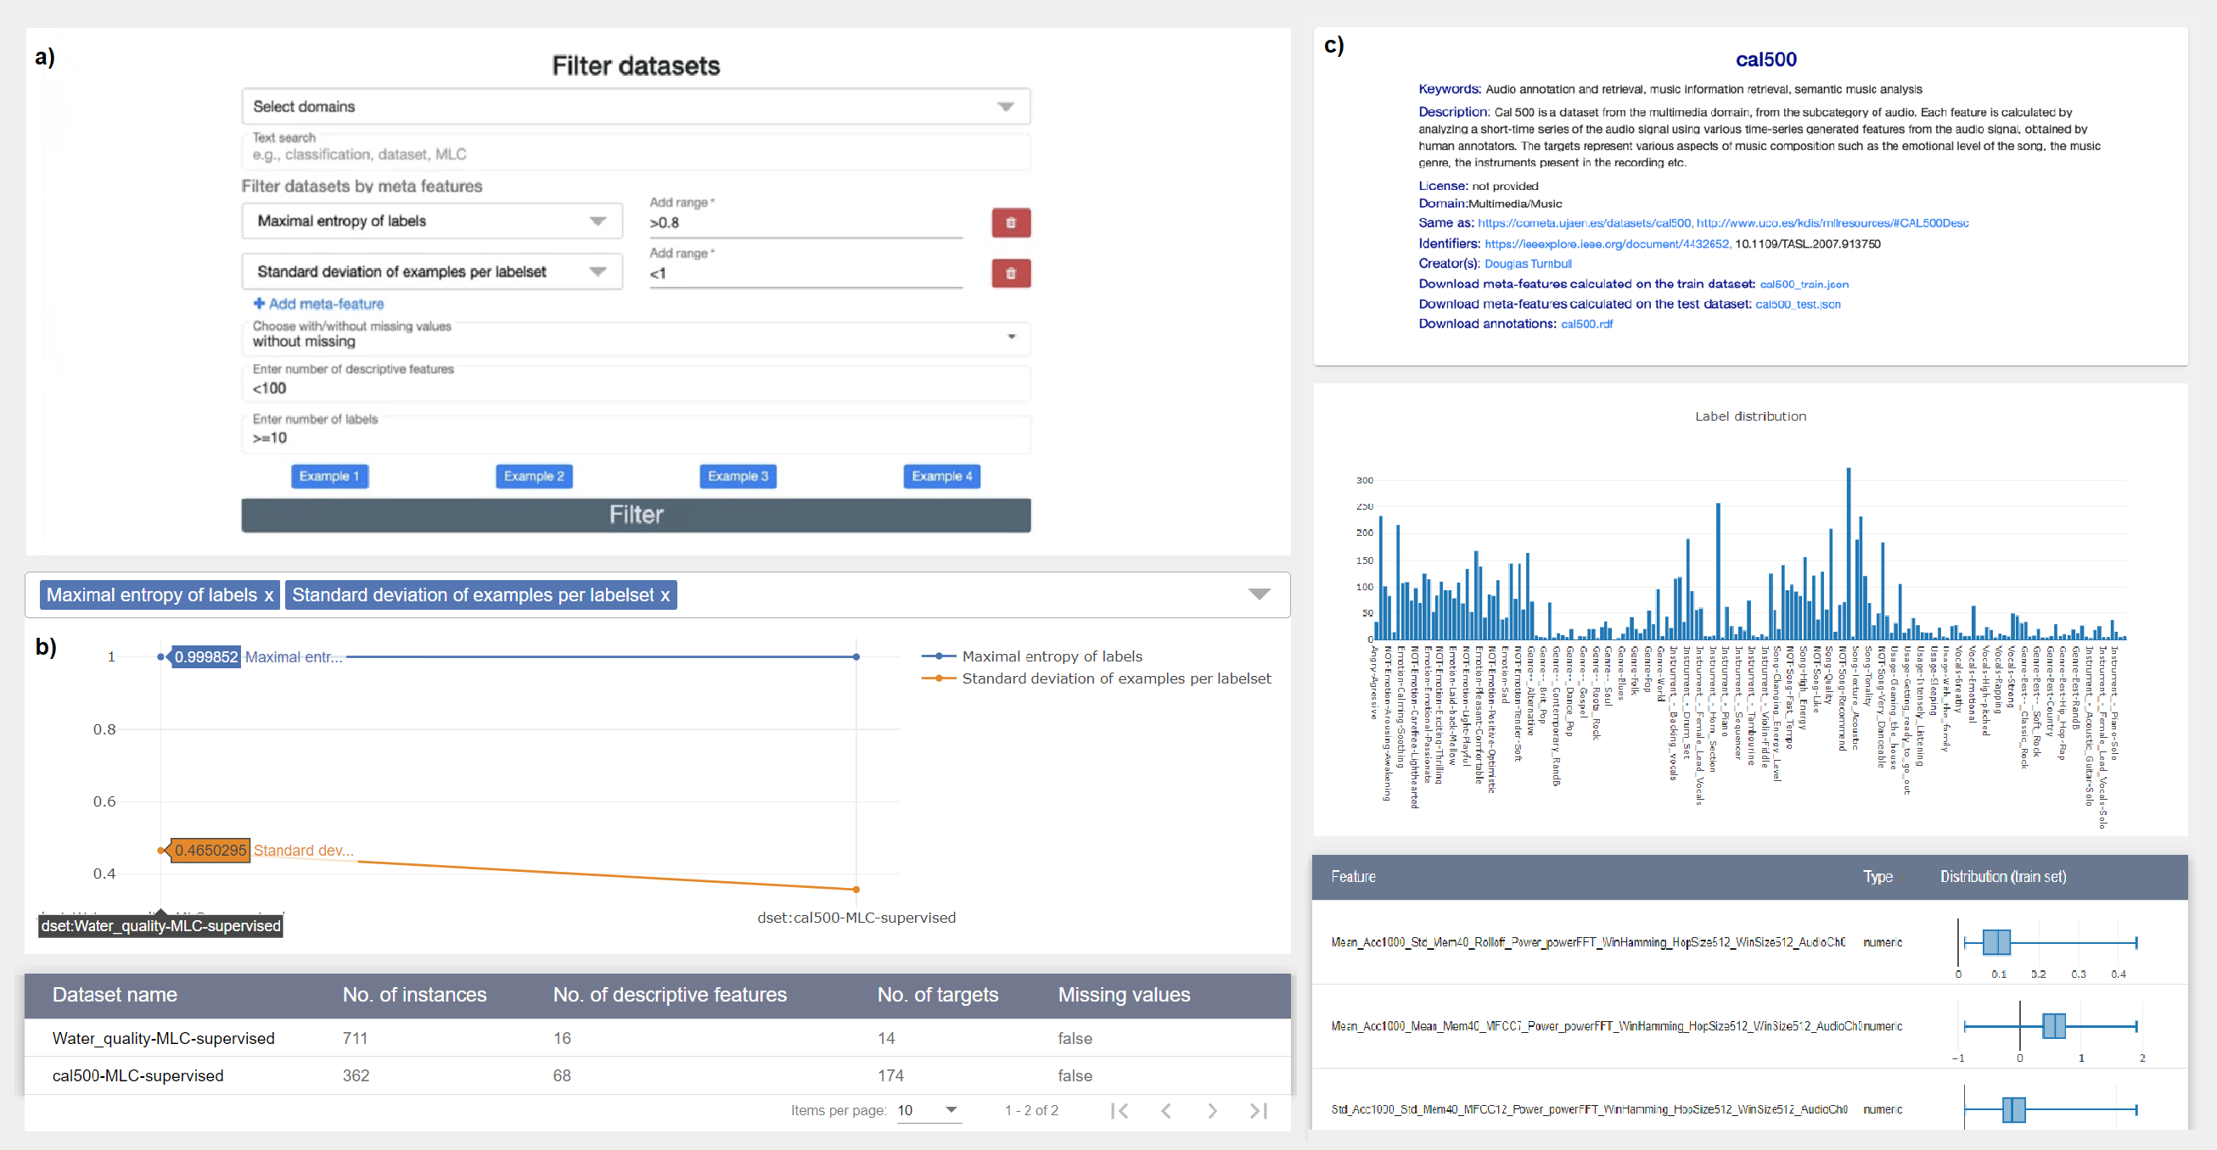Delete the Maximal entropy of labels range filter
2217x1150 pixels.
[1010, 223]
